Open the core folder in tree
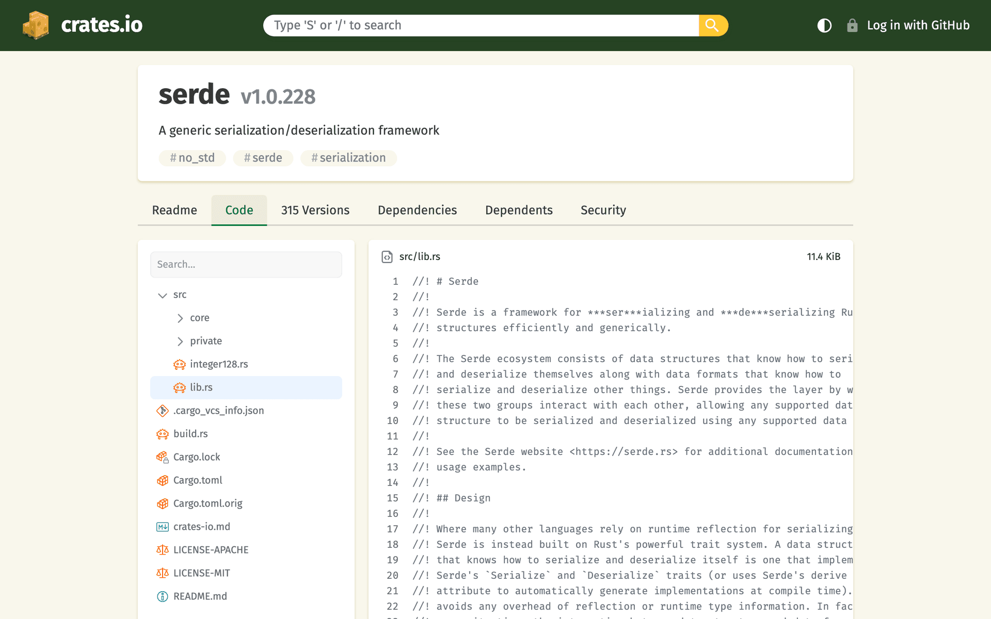The image size is (991, 619). 199,318
